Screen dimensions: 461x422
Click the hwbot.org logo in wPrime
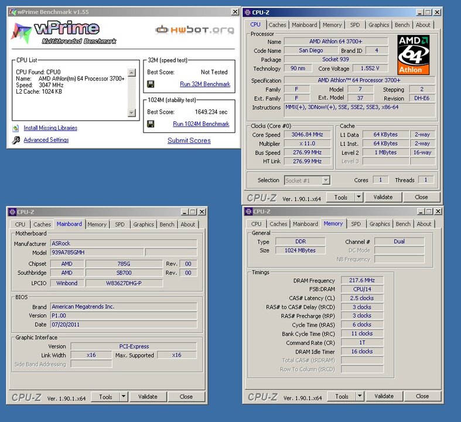coord(194,30)
